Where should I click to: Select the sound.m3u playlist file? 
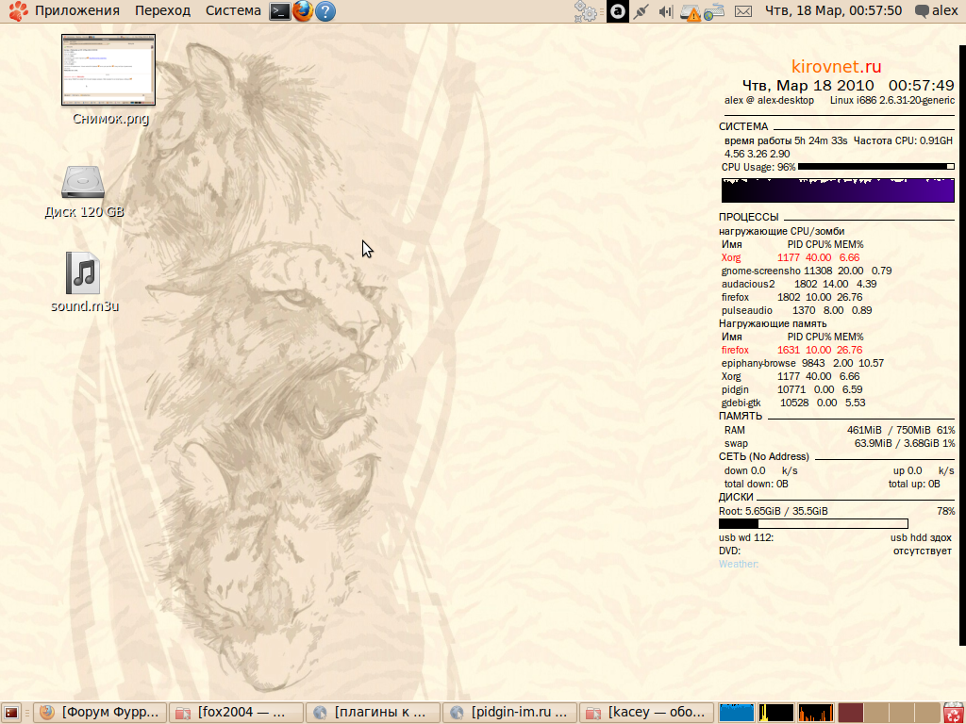tap(83, 273)
